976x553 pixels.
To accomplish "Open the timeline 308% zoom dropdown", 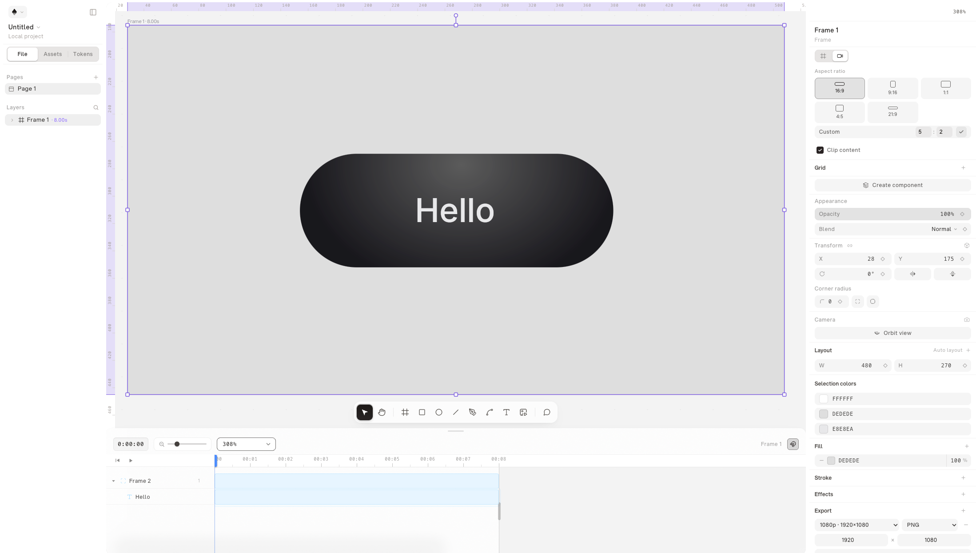I will [x=246, y=444].
